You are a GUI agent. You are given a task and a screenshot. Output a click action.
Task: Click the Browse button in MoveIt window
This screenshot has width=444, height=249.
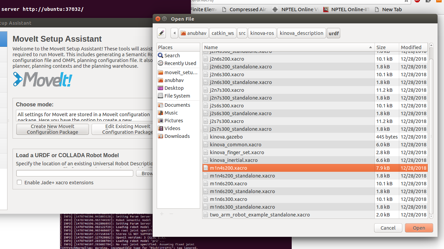pyautogui.click(x=145, y=173)
